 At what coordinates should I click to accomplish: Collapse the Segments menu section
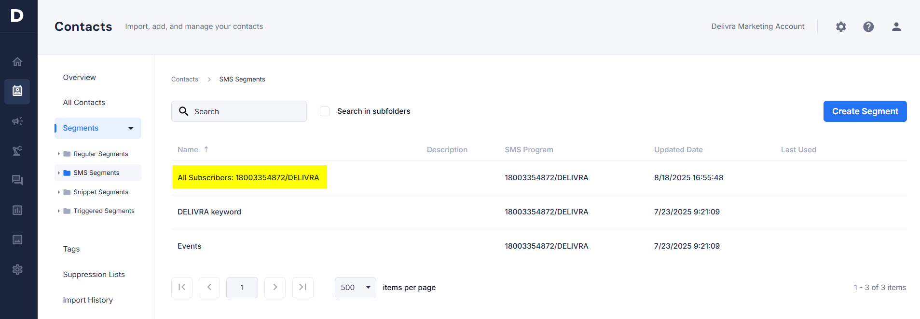pos(131,128)
